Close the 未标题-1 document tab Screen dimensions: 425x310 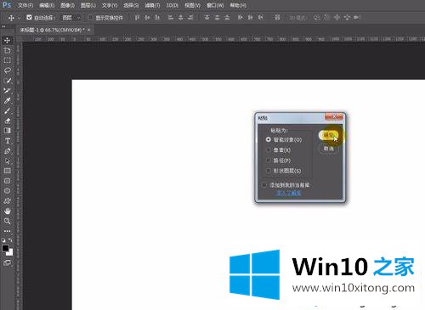click(89, 30)
